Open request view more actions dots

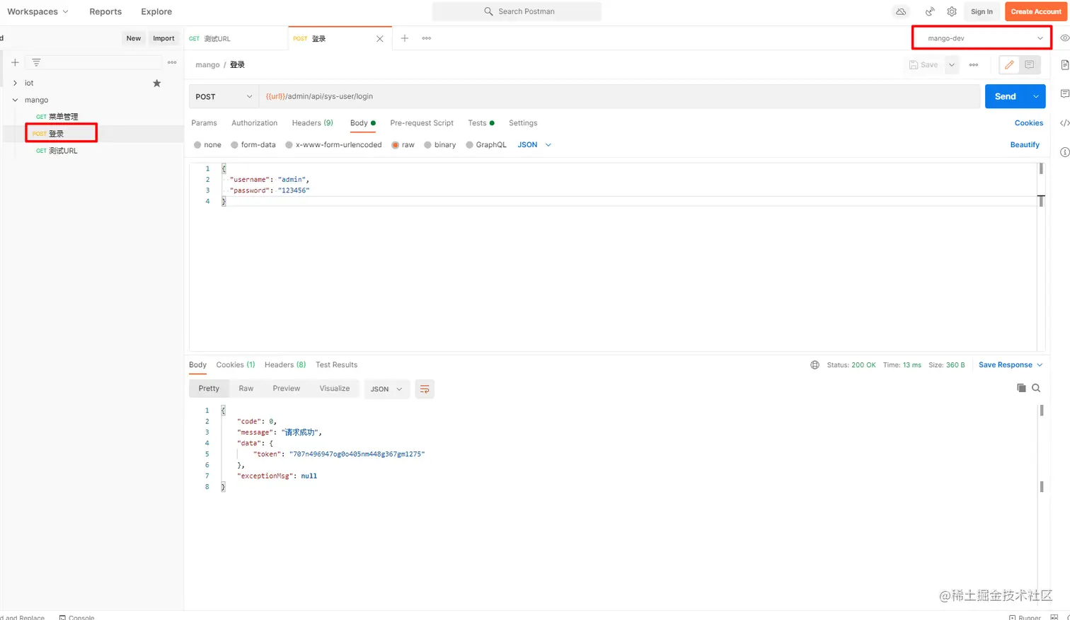click(x=974, y=65)
